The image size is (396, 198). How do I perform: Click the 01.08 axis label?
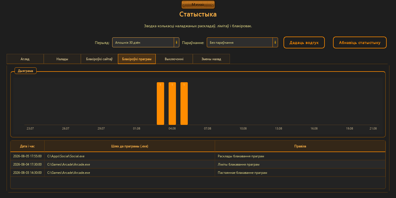(137, 128)
